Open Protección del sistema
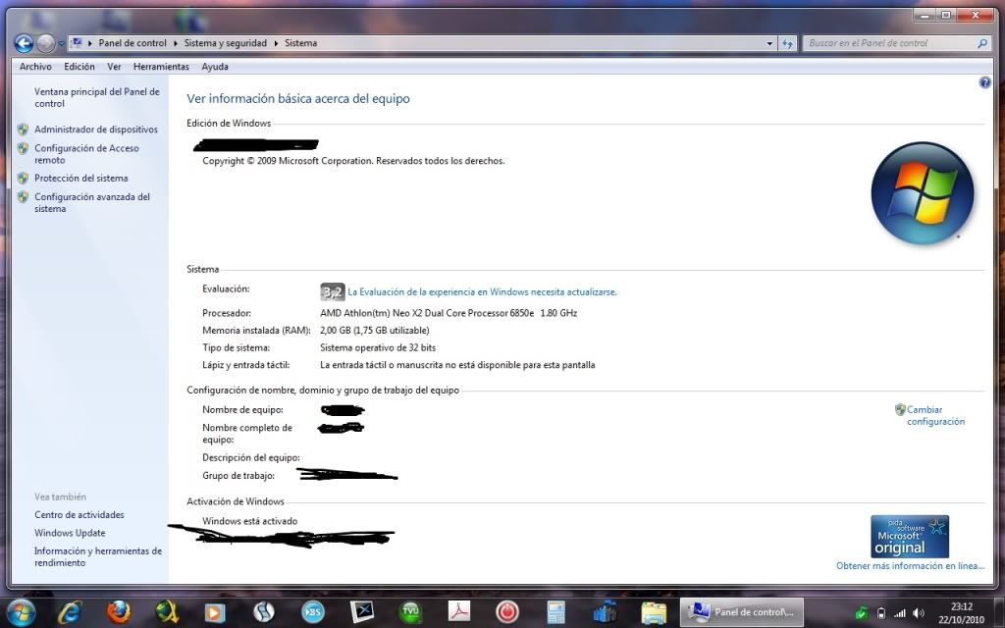This screenshot has width=1005, height=628. (x=80, y=179)
